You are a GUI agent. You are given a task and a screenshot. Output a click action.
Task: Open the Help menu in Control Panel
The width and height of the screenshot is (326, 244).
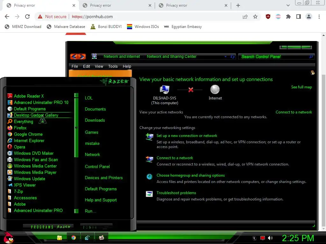coord(127,66)
